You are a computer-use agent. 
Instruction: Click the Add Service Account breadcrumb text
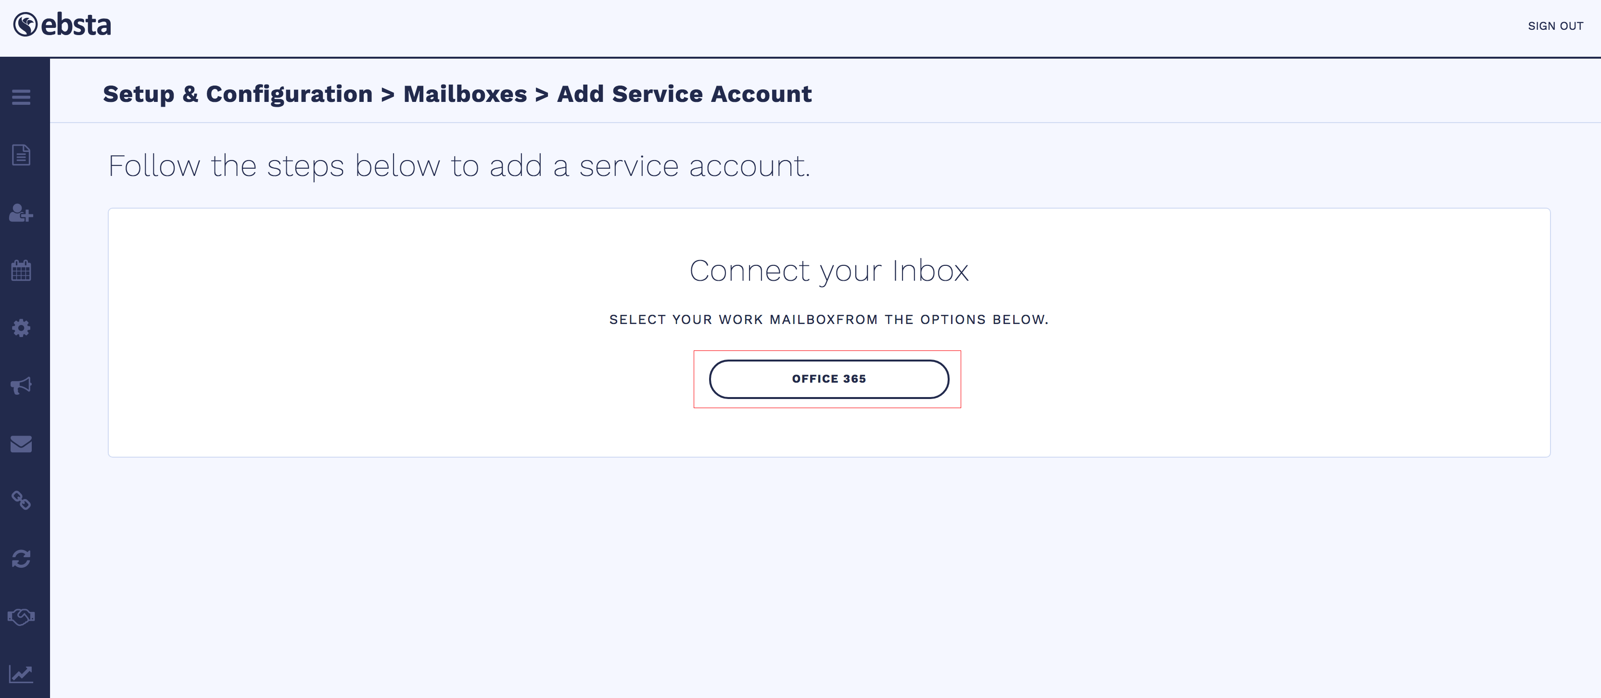click(684, 94)
